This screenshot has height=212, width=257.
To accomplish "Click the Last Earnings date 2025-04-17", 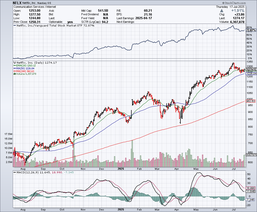I will (x=144, y=18).
